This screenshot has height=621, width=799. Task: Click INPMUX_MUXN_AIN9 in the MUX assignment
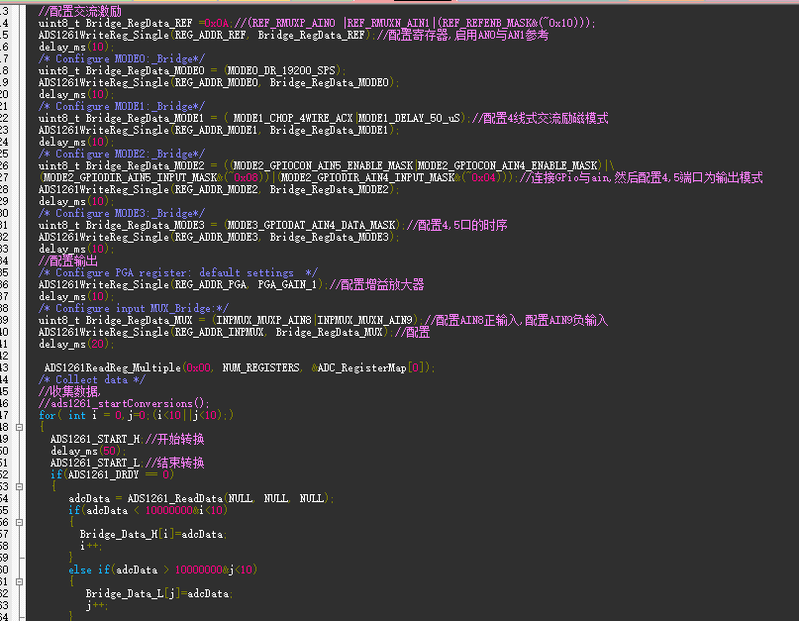(364, 320)
